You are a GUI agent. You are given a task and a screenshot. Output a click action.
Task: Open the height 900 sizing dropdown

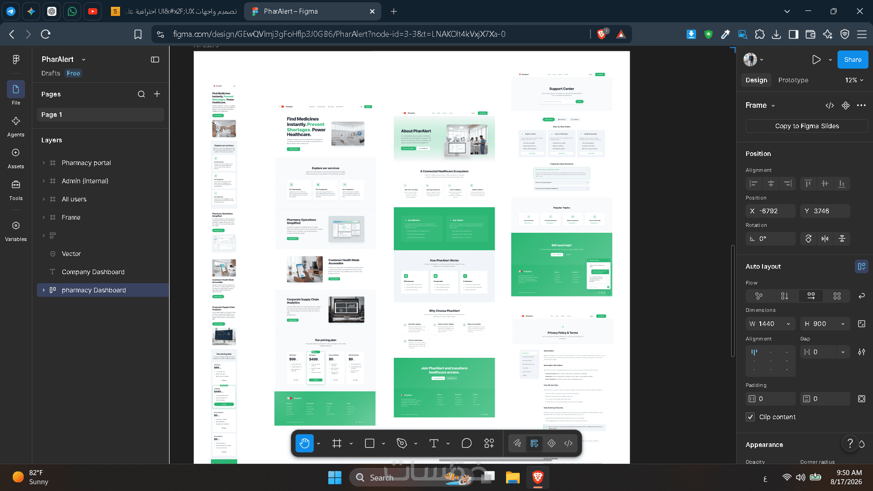click(x=843, y=324)
